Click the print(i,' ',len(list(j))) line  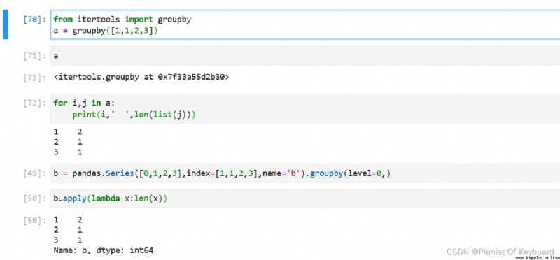[x=134, y=115]
